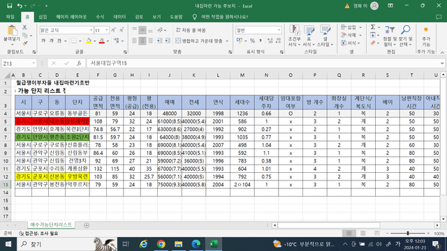Image resolution: width=447 pixels, height=251 pixels.
Task: Open the cell borders tool
Action: click(74, 41)
